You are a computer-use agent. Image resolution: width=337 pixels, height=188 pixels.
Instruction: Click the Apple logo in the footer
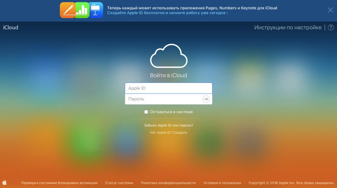(4, 182)
